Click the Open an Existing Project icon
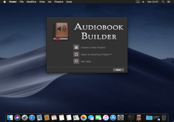 click(x=76, y=54)
